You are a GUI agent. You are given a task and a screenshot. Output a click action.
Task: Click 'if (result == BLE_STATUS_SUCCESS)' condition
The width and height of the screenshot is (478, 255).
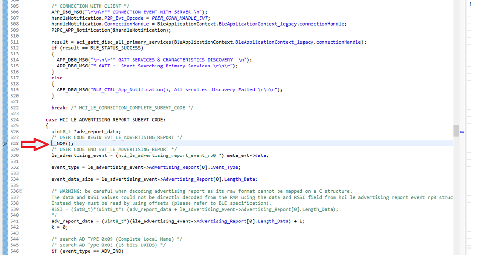point(97,48)
